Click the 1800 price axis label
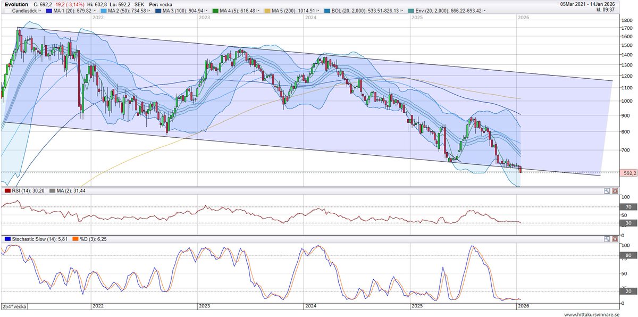The width and height of the screenshot is (638, 317). [627, 20]
